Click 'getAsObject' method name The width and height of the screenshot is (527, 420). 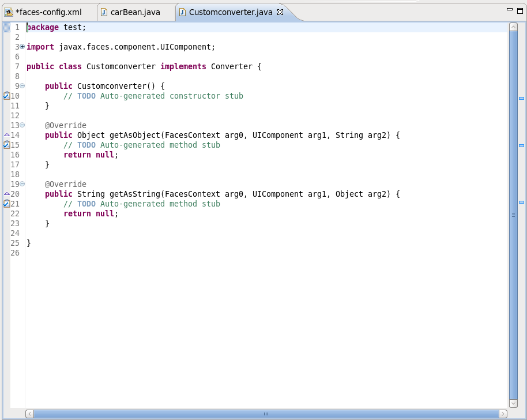[135, 135]
